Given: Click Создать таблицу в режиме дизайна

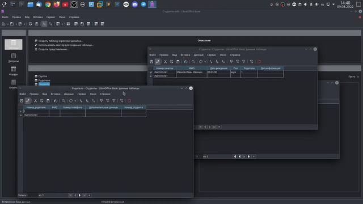Looking at the screenshot, I should point(61,41).
